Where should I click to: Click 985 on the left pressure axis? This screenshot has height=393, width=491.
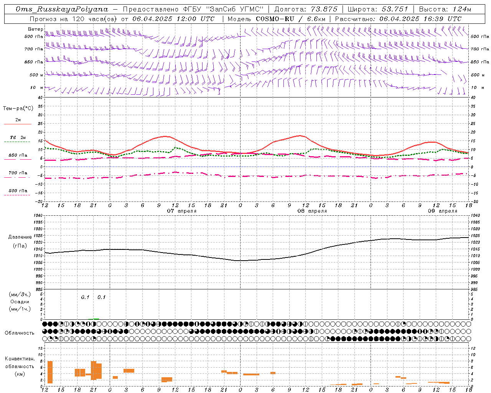click(x=40, y=289)
